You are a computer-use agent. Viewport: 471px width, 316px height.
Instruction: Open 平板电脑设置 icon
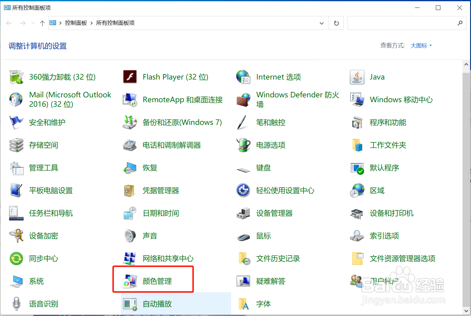(16, 191)
